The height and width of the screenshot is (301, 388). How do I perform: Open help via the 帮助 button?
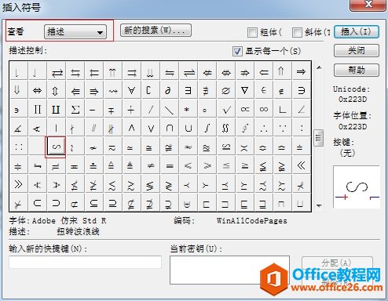pyautogui.click(x=357, y=70)
